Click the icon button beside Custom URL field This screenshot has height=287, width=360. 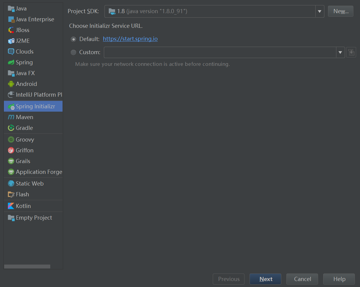click(x=351, y=52)
